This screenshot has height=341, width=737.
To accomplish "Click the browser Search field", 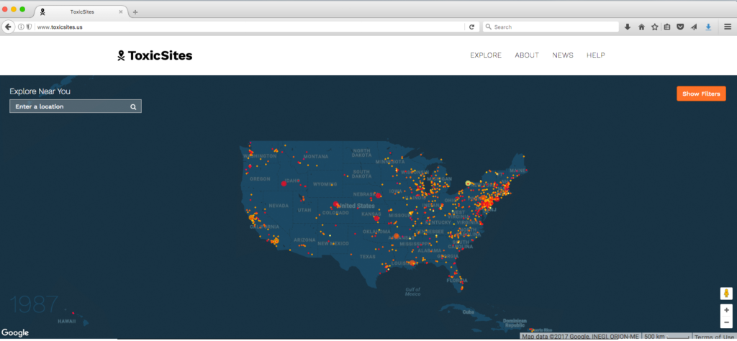I will point(551,27).
